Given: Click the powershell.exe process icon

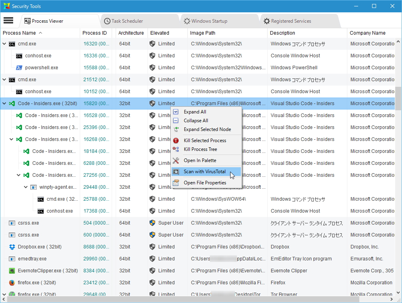Looking at the screenshot, I should tap(19, 68).
